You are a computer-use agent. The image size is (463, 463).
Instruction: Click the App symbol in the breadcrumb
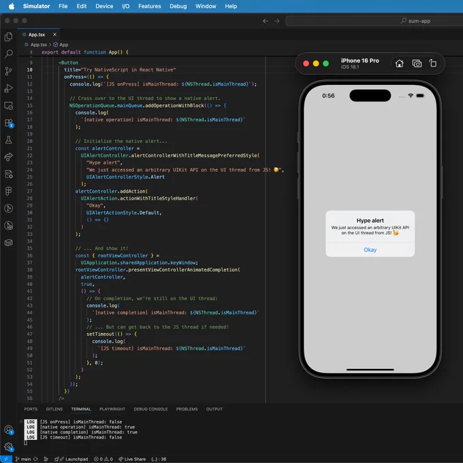click(x=61, y=44)
